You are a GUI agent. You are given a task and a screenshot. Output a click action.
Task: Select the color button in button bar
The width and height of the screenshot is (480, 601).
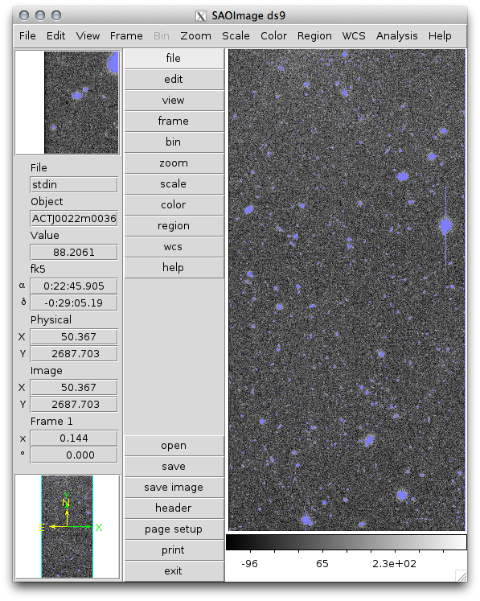click(174, 204)
